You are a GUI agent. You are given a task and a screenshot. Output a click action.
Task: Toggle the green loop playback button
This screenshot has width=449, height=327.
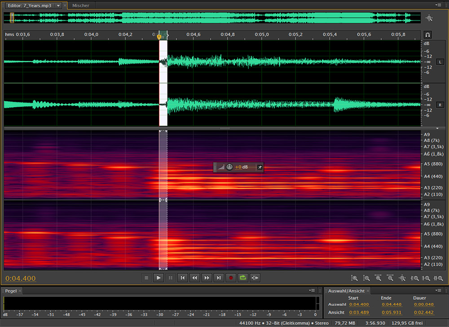pos(243,278)
